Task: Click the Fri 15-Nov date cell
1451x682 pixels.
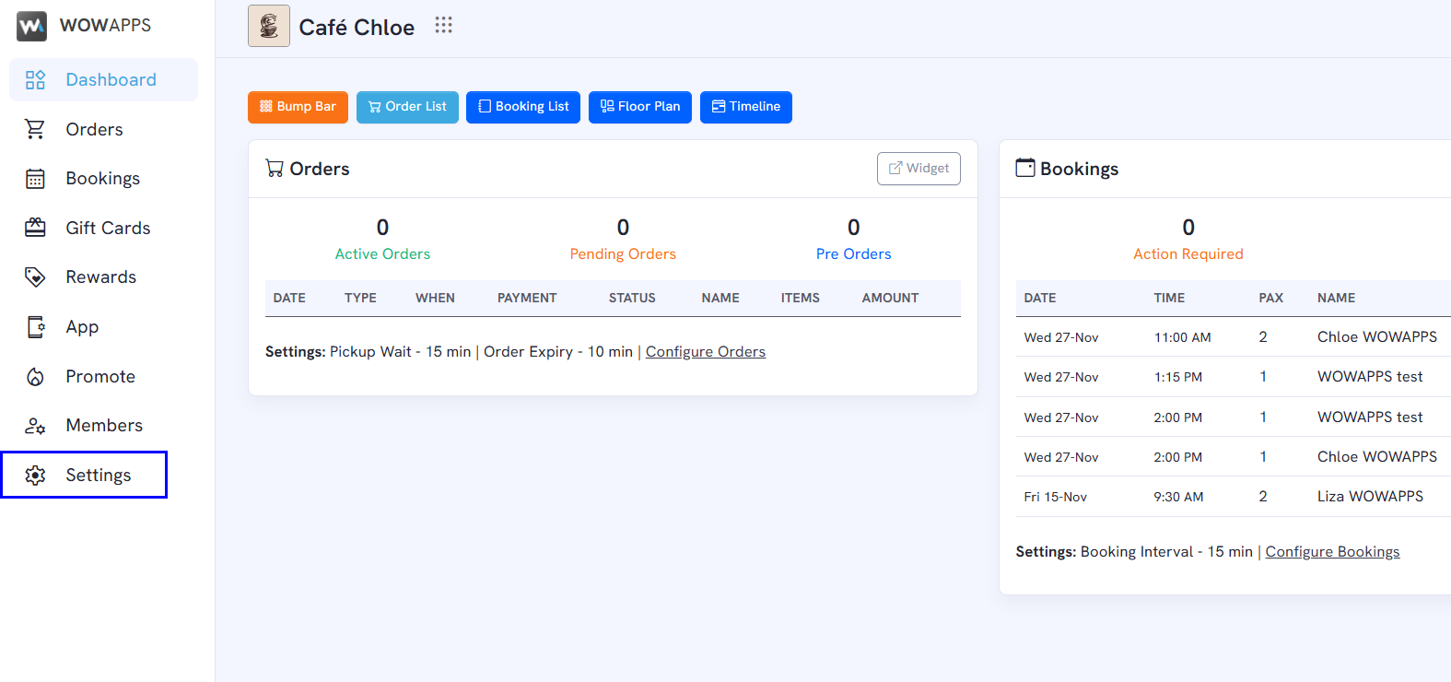Action: coord(1056,498)
